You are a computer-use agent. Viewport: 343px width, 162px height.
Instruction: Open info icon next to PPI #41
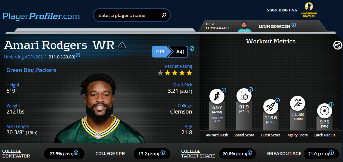click(x=192, y=48)
